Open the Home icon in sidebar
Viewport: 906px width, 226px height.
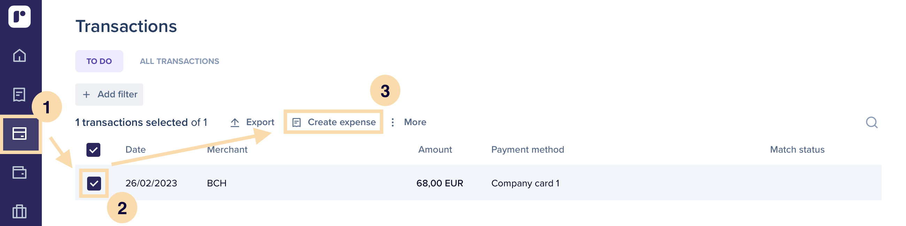coord(20,55)
